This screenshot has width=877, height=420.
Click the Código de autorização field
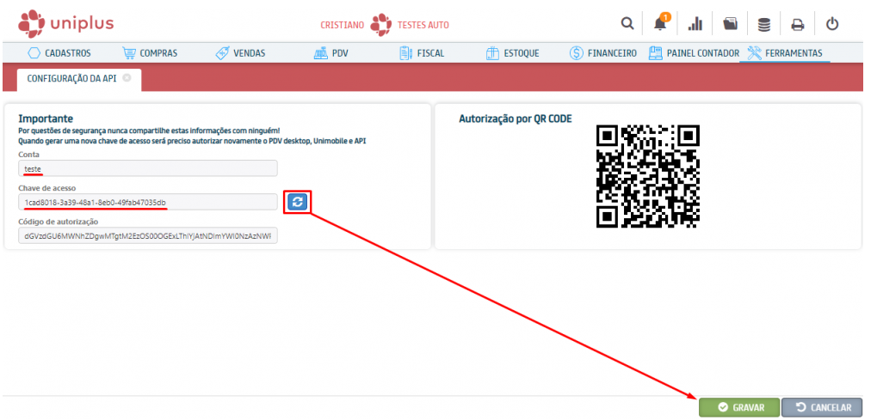point(147,235)
